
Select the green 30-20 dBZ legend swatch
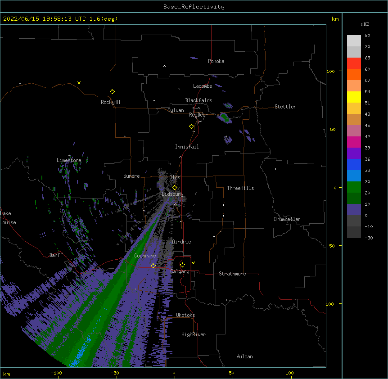click(354, 187)
